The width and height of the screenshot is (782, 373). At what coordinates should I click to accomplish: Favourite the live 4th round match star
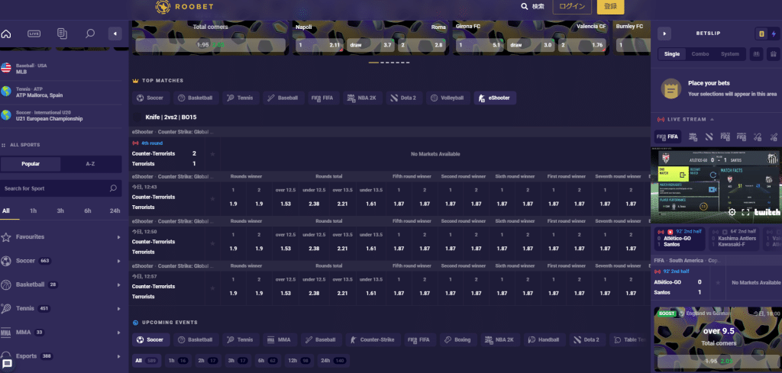point(213,154)
